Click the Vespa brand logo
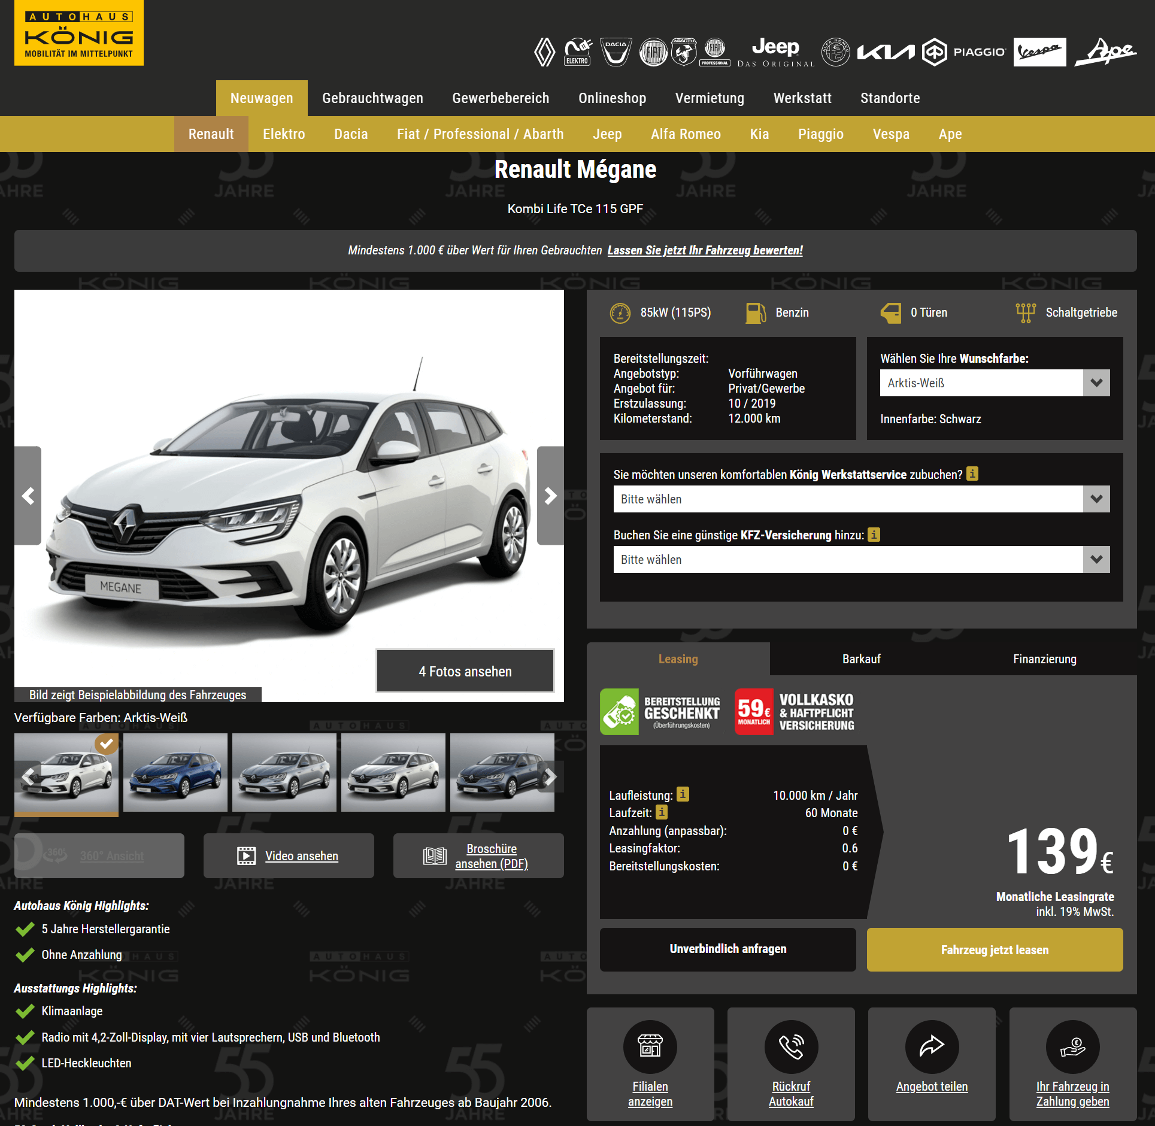Image resolution: width=1155 pixels, height=1126 pixels. tap(1039, 52)
